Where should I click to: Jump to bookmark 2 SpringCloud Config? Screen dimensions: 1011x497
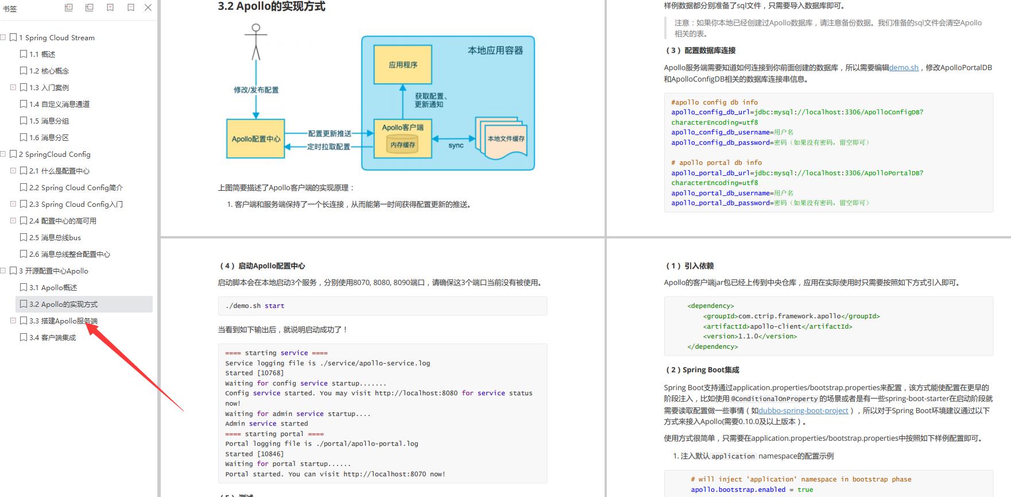(x=55, y=154)
